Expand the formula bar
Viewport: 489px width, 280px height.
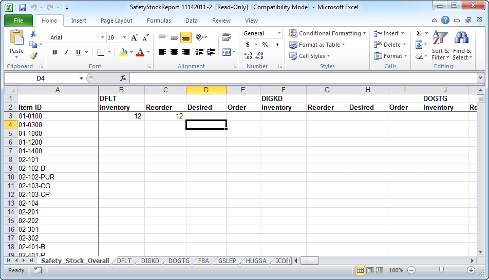pyautogui.click(x=480, y=78)
